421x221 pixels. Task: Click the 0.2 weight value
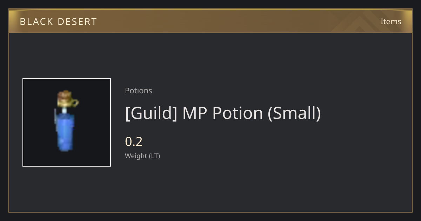point(134,142)
